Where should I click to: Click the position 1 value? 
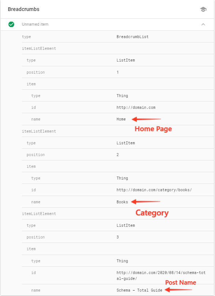pyautogui.click(x=118, y=72)
